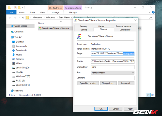
Task: Open the Security tab in Properties
Action: [x=83, y=26]
